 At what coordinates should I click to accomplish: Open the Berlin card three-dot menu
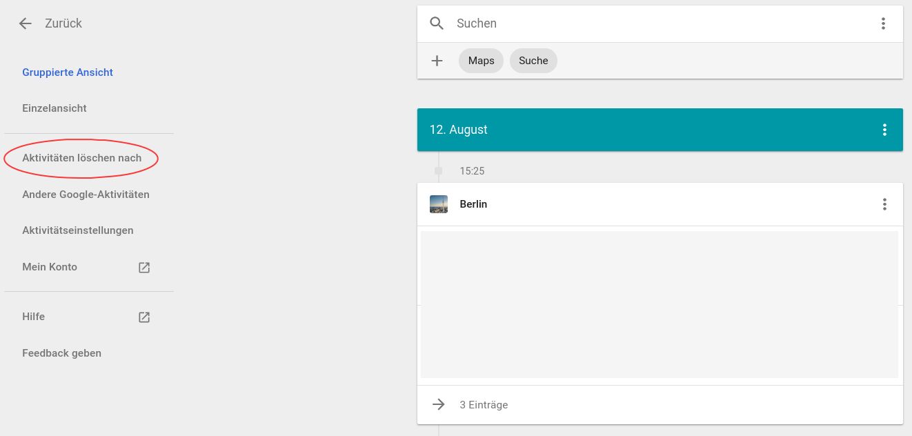[884, 204]
